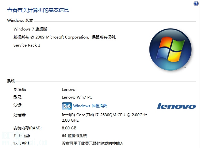Select the Windows 7 旗舰版 edition text

coord(30,29)
